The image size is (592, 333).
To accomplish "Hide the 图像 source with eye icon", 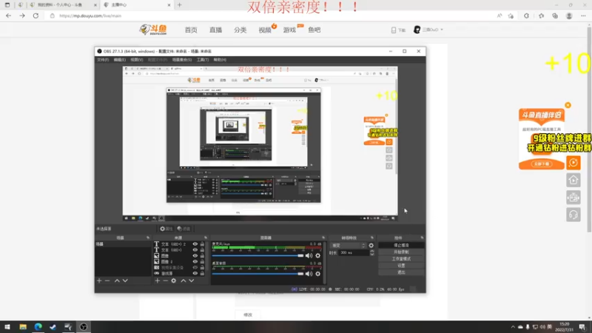I will [x=195, y=256].
